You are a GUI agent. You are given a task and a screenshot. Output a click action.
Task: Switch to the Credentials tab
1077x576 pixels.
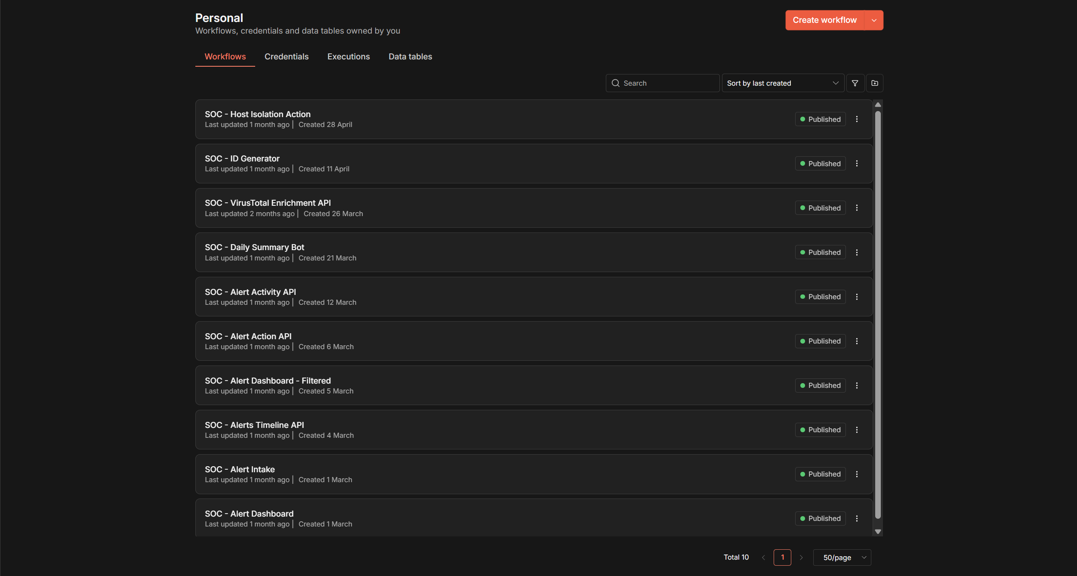(287, 56)
